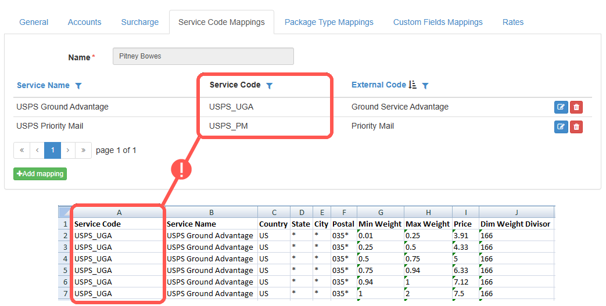Filter the External Code column

425,86
